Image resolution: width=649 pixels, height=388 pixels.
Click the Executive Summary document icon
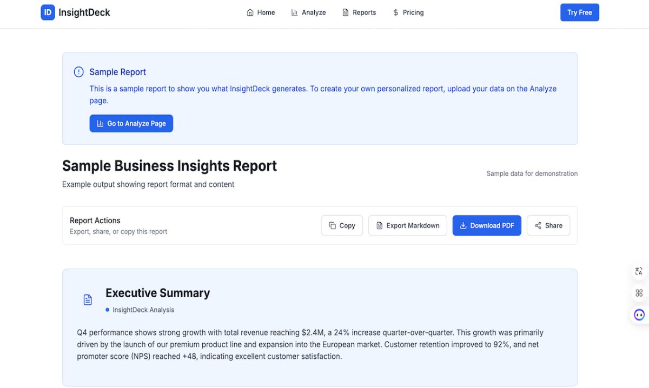point(88,299)
